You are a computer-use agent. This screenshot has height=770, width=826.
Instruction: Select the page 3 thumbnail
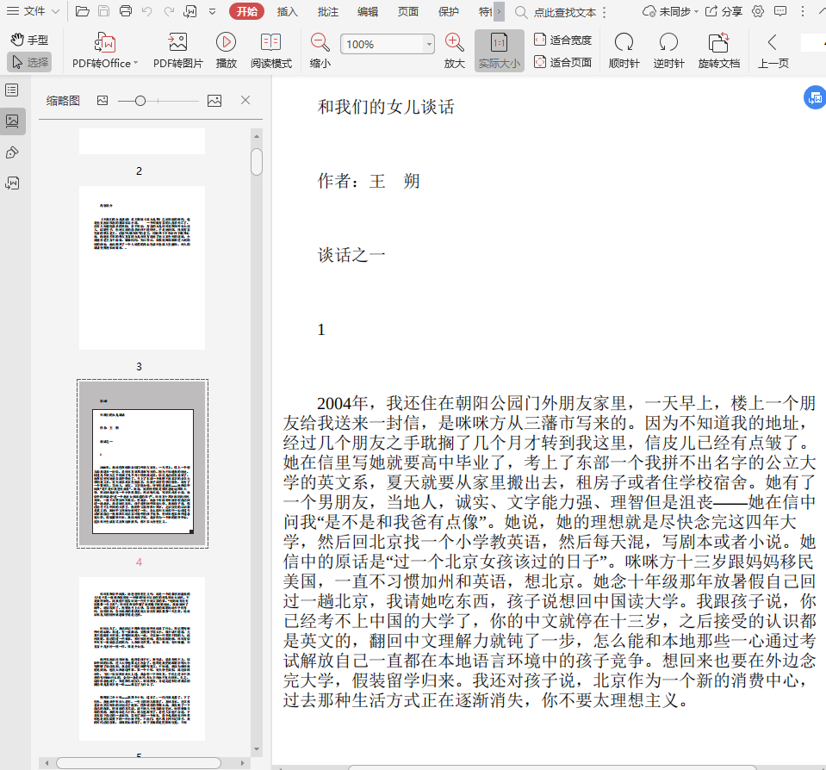[142, 267]
